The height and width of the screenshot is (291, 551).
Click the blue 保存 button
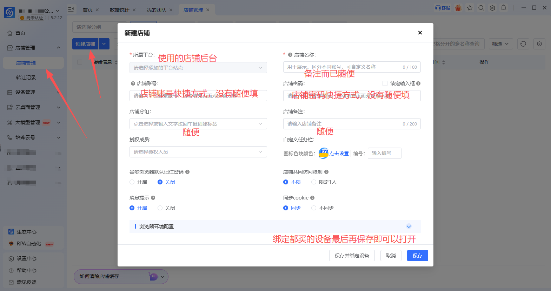[418, 256]
